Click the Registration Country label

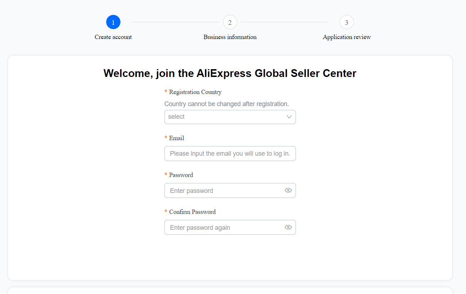[x=195, y=92]
